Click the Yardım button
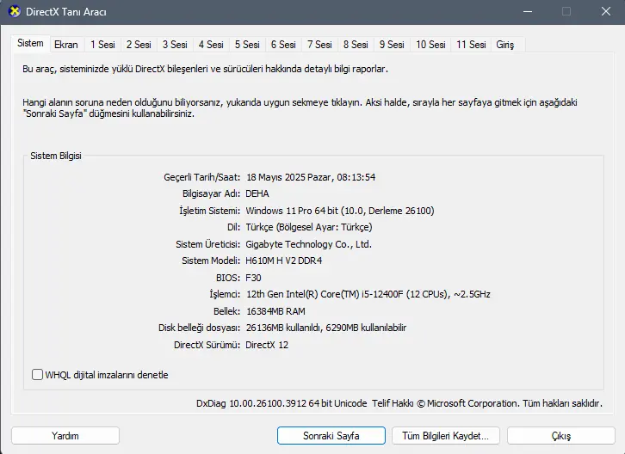This screenshot has width=625, height=454. pyautogui.click(x=65, y=436)
